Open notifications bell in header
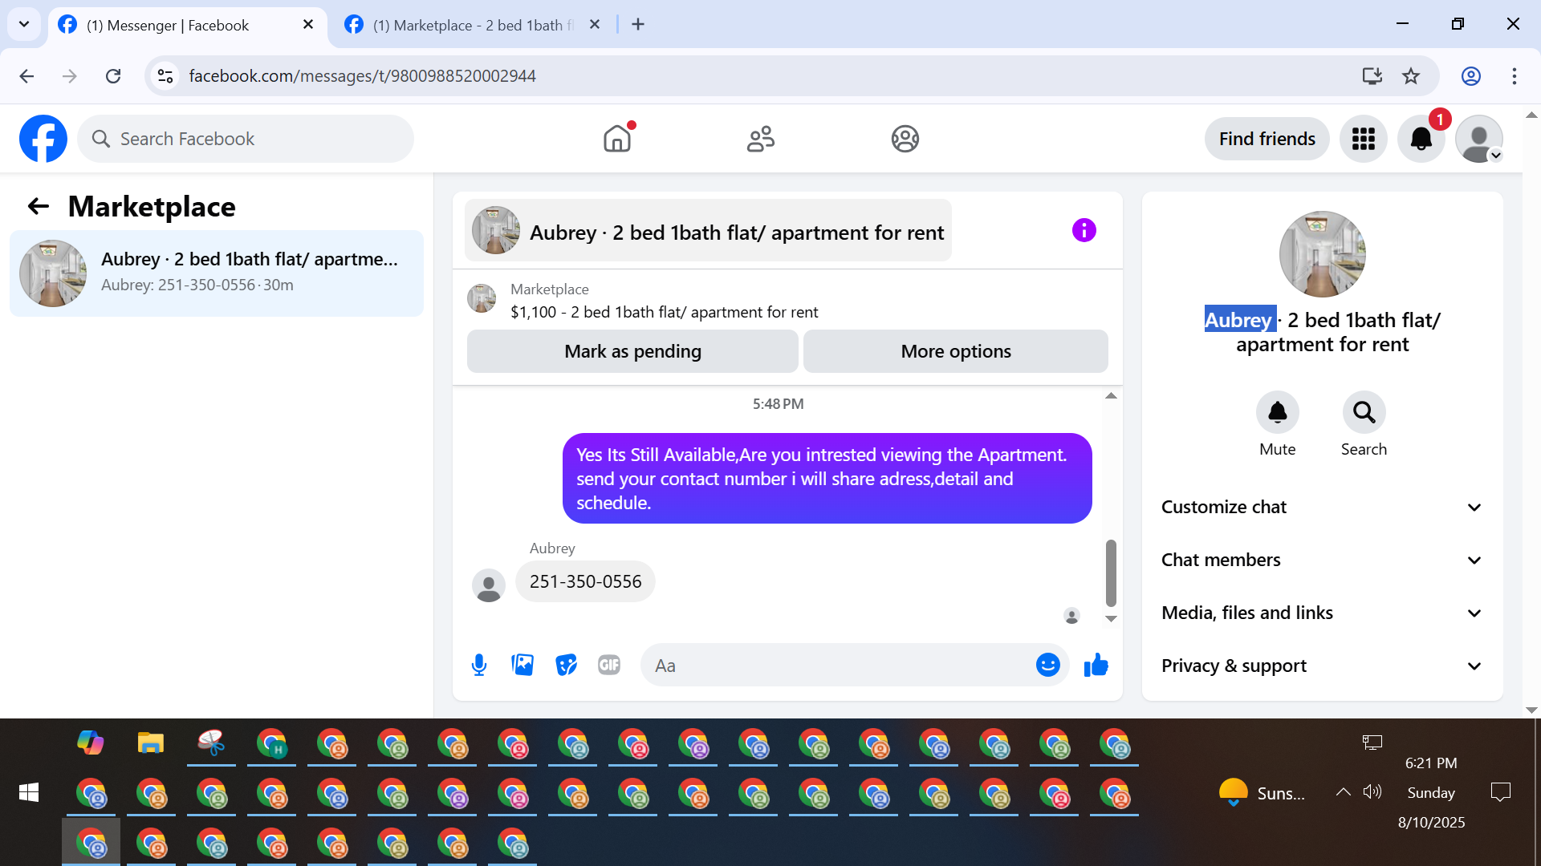The image size is (1541, 866). [1421, 139]
